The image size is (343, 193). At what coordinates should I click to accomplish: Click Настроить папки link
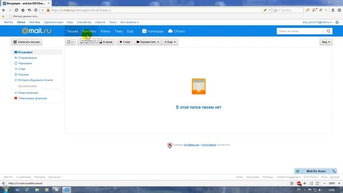point(27,86)
